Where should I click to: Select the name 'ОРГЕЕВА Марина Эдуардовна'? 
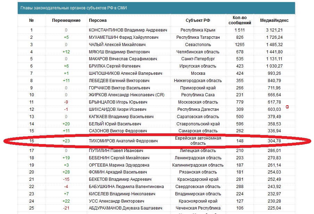(119, 165)
